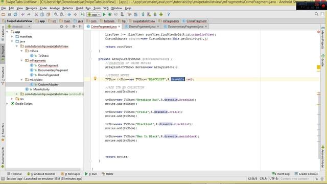This screenshot has width=327, height=184.
Task: Collapse the mData package
Action: point(21,51)
